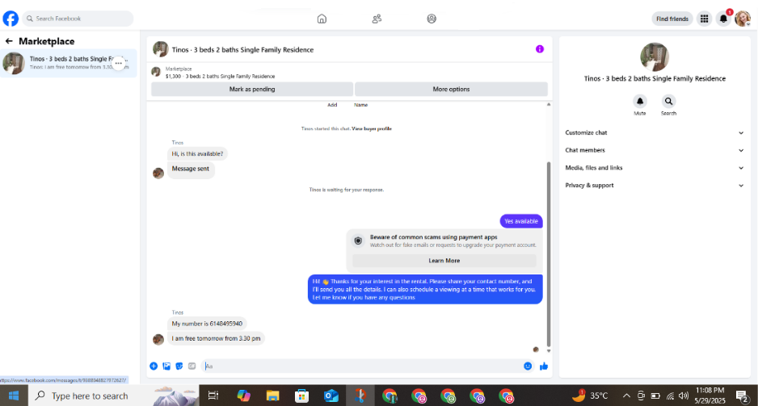Expand Media, files and links section
Screen dimensions: 758x406
point(655,168)
